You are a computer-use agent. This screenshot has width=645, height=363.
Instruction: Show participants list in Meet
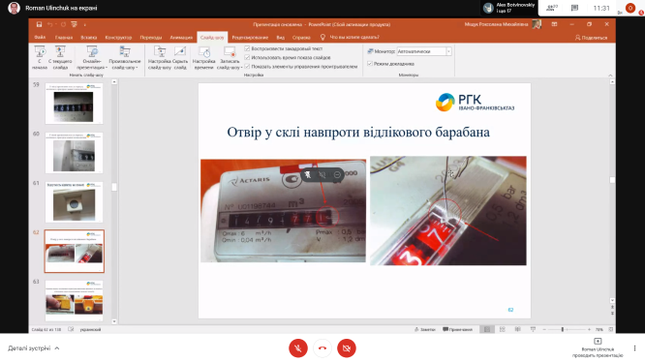552,8
